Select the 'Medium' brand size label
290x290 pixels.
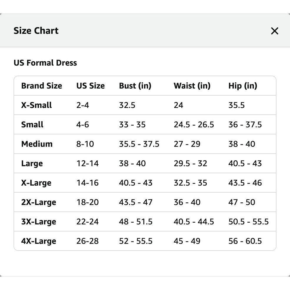click(37, 144)
